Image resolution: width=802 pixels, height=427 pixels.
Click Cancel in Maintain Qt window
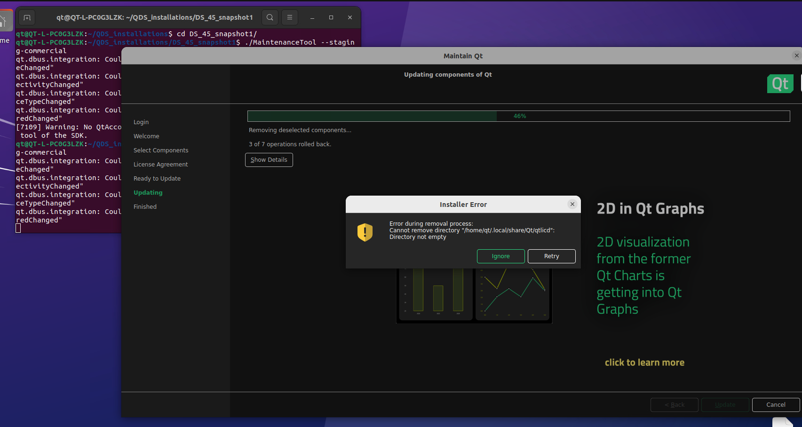[x=776, y=405]
